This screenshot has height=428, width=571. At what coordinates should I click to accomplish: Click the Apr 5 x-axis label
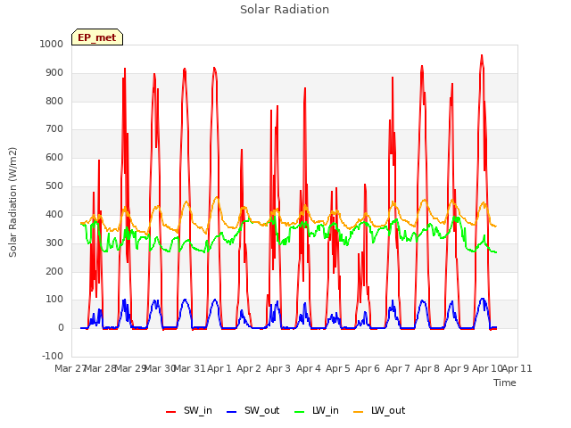(x=338, y=368)
